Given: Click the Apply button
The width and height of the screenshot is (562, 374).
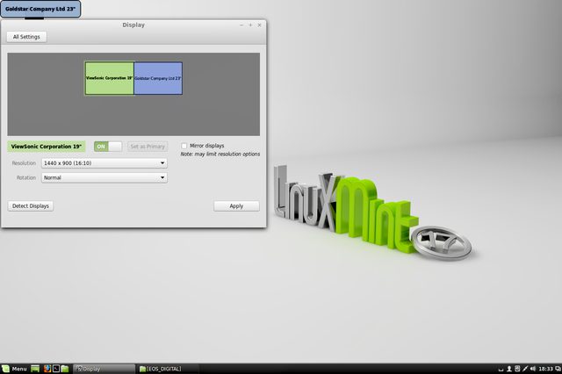Looking at the screenshot, I should click(x=236, y=205).
